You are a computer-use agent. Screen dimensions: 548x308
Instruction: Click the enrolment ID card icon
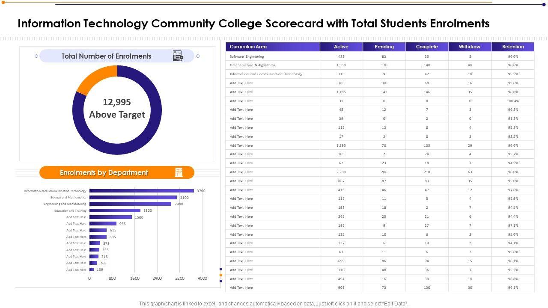(178, 56)
